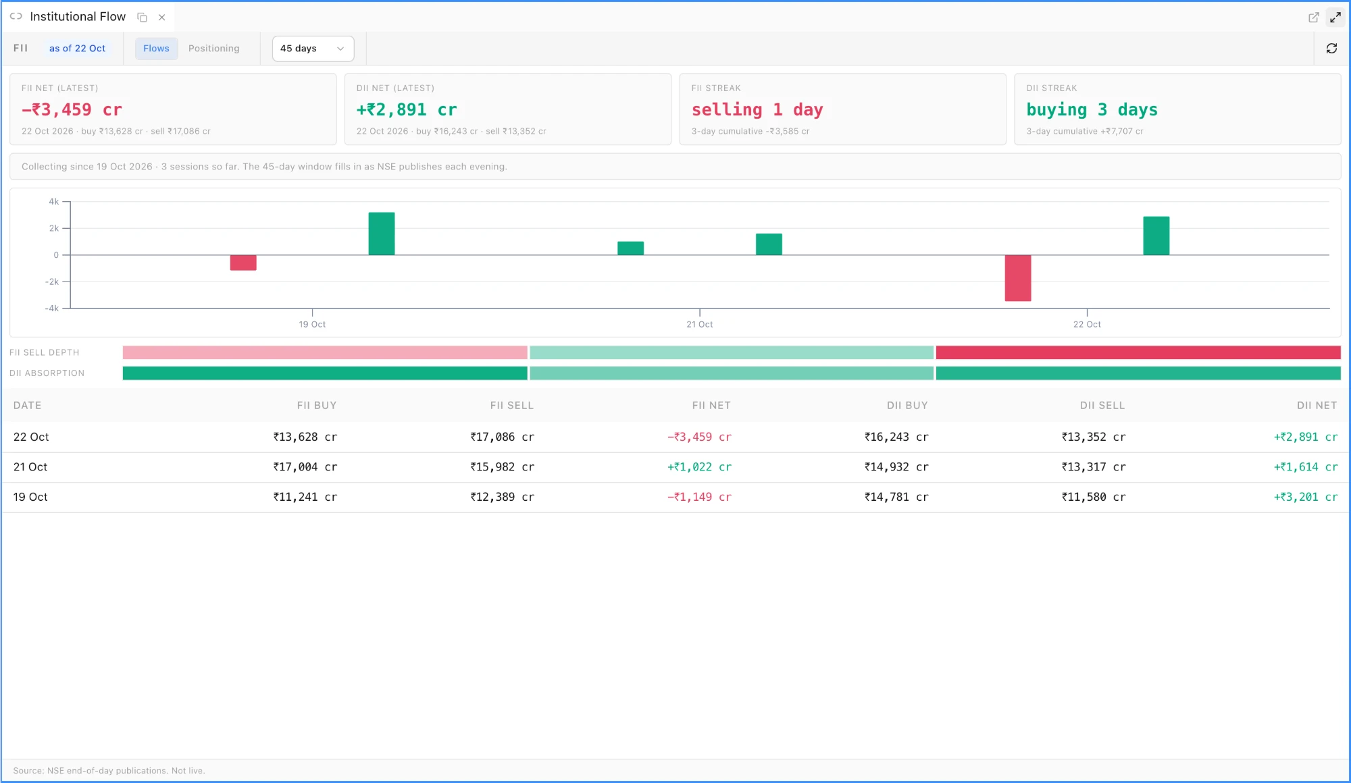Click the −₹1,149 cr FII net cell
The image size is (1351, 783).
click(700, 497)
